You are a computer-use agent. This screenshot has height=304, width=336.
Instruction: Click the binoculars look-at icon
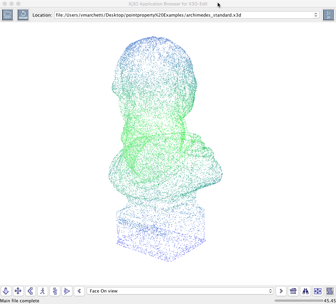click(306, 291)
